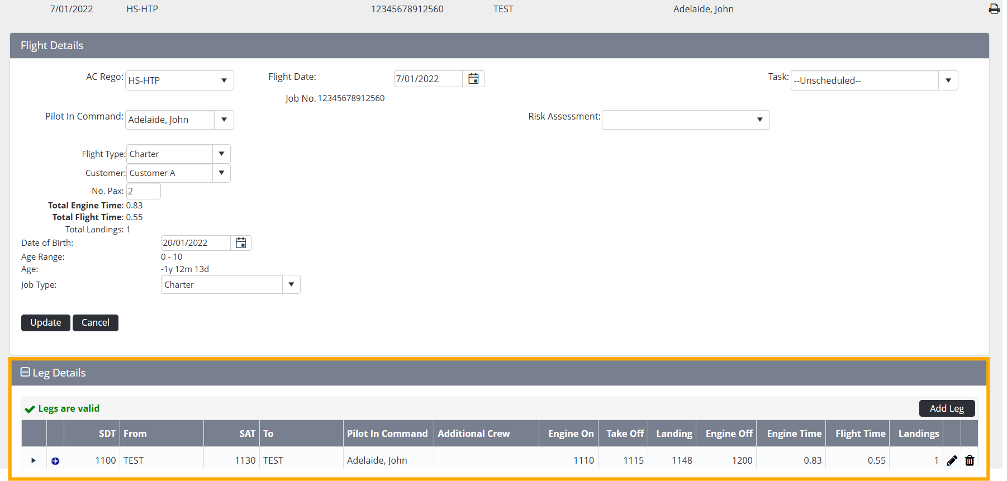Viewport: 1007px width, 481px height.
Task: Click the No. Pax input field
Action: [x=144, y=191]
